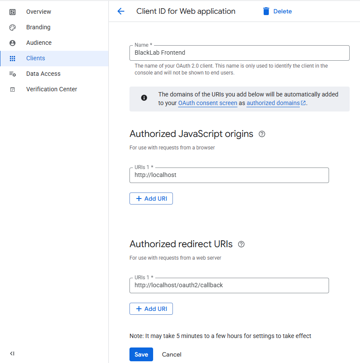Follow the authorized domains link
Screen dimensions: 360x363
click(273, 103)
